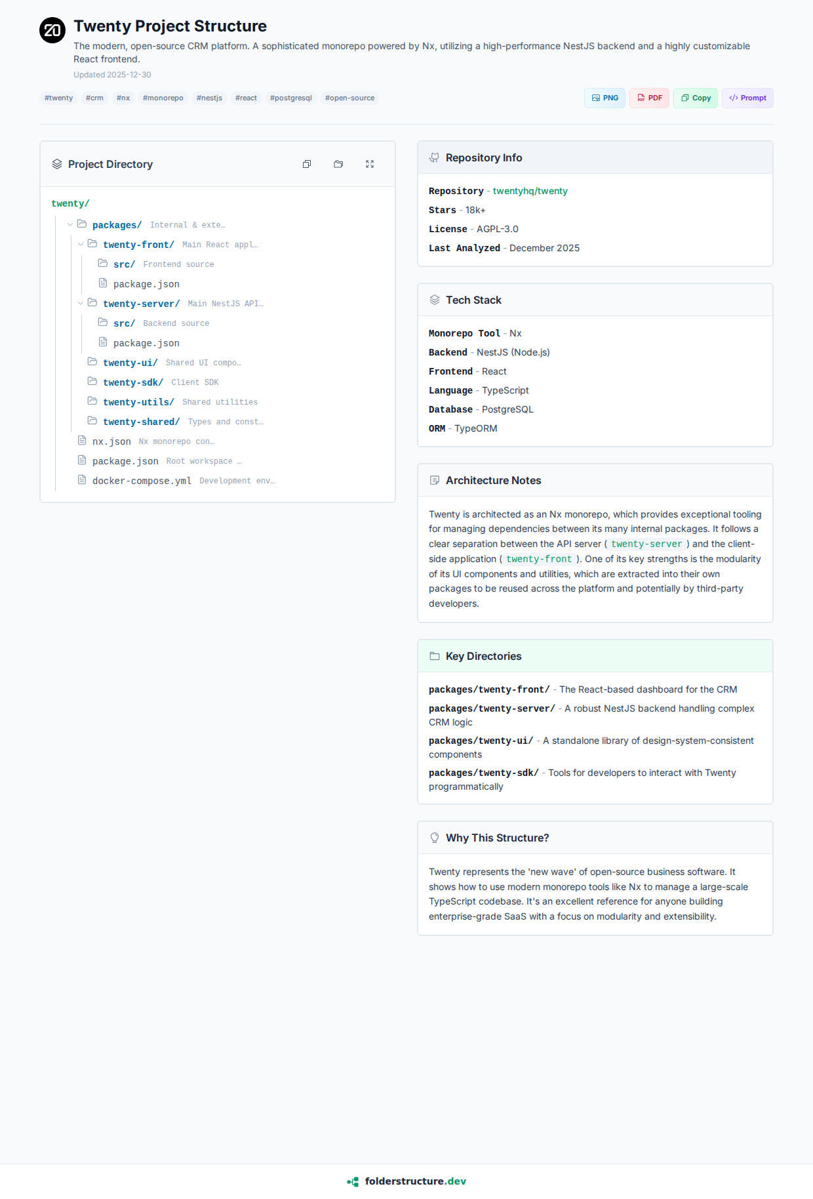Select twenty-shared/ folder in tree
Viewport: 813px width, 1199px height.
(x=141, y=422)
